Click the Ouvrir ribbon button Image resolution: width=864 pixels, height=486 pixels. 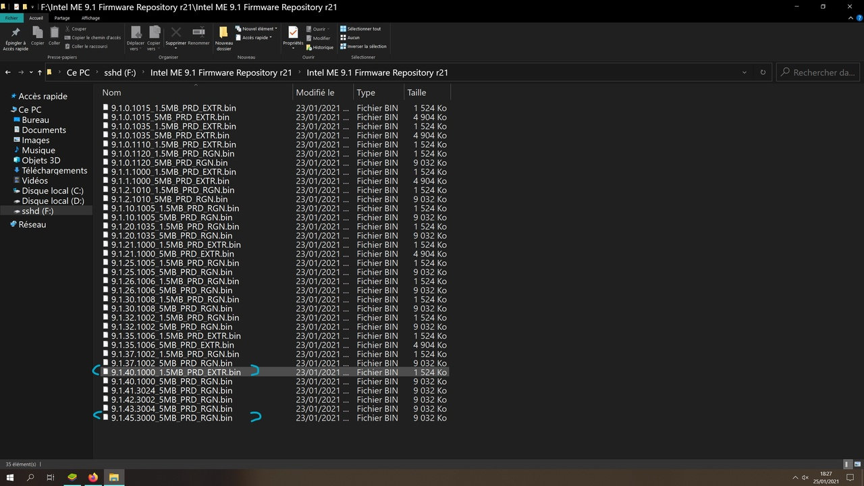pyautogui.click(x=317, y=29)
